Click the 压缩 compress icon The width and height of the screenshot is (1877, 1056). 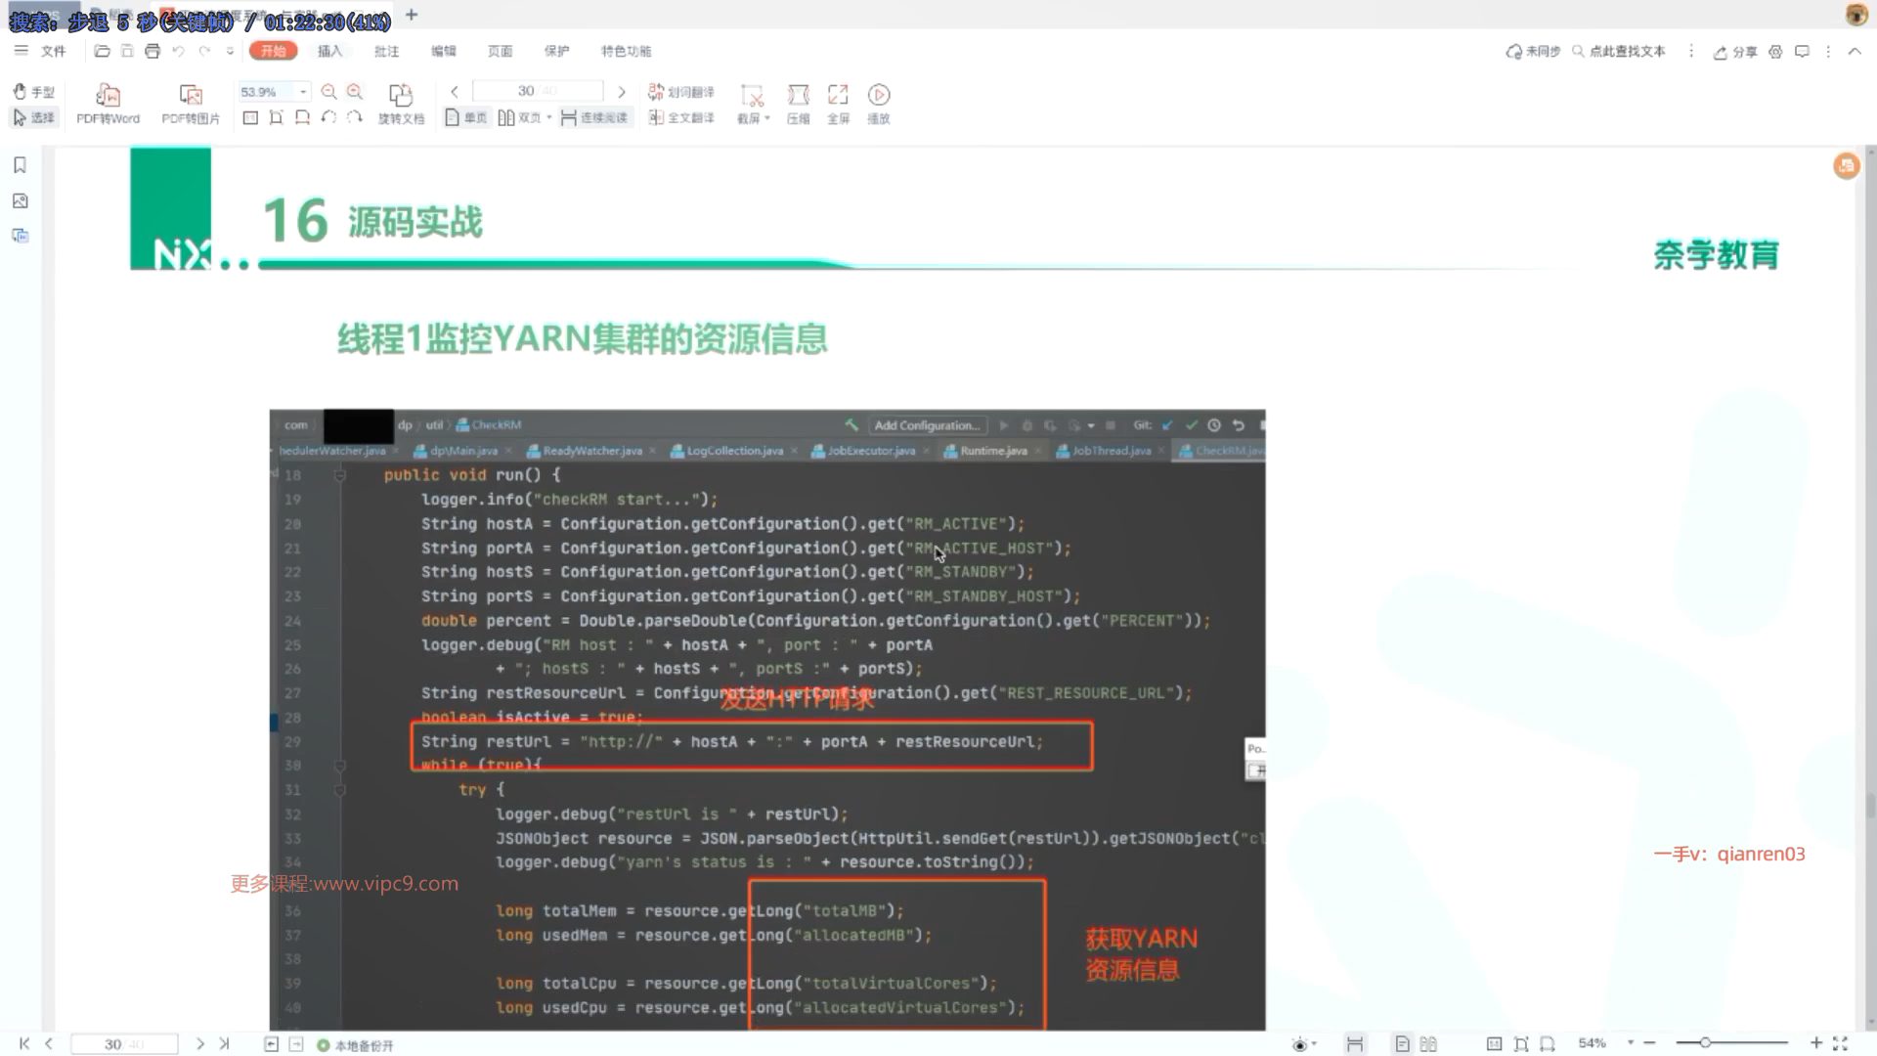coord(798,96)
